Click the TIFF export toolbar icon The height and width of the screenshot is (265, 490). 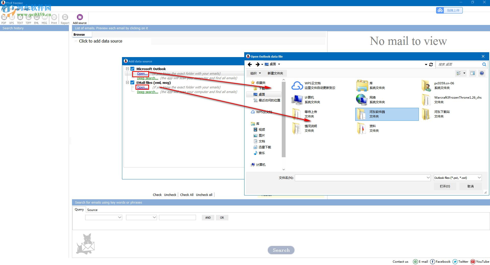coord(28,17)
